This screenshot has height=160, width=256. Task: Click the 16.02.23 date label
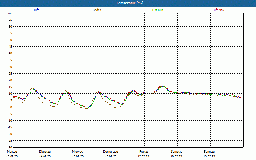(111, 156)
